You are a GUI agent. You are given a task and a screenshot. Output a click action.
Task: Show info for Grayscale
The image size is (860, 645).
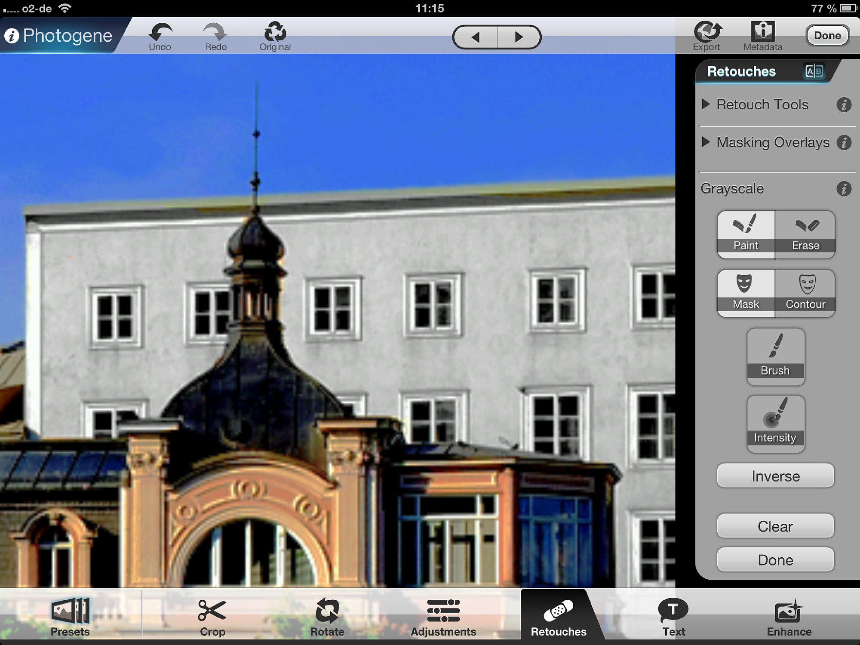(x=844, y=188)
